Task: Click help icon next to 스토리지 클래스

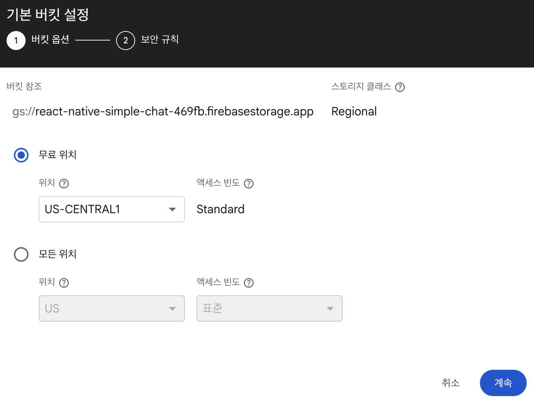Action: point(400,87)
